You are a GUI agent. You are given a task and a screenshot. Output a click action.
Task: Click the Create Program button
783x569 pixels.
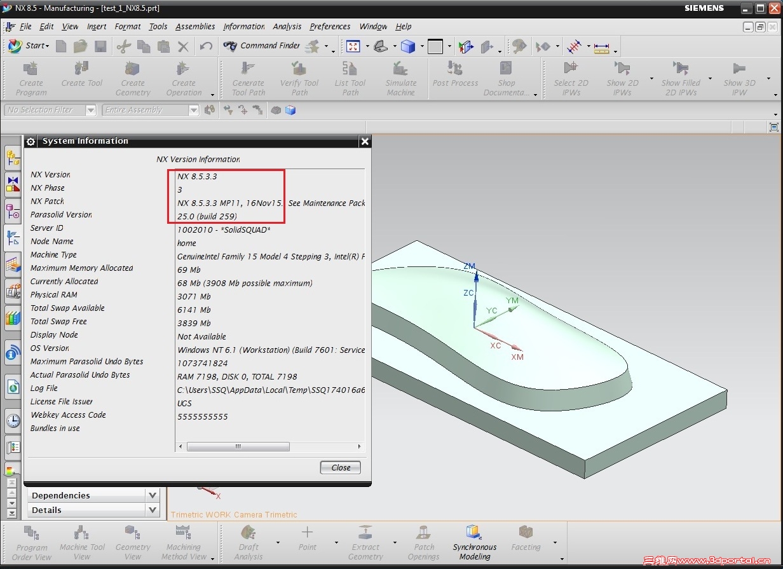[31, 78]
